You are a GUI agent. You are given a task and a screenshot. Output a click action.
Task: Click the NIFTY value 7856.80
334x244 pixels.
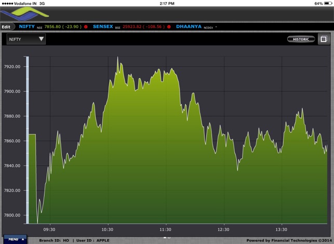point(52,26)
